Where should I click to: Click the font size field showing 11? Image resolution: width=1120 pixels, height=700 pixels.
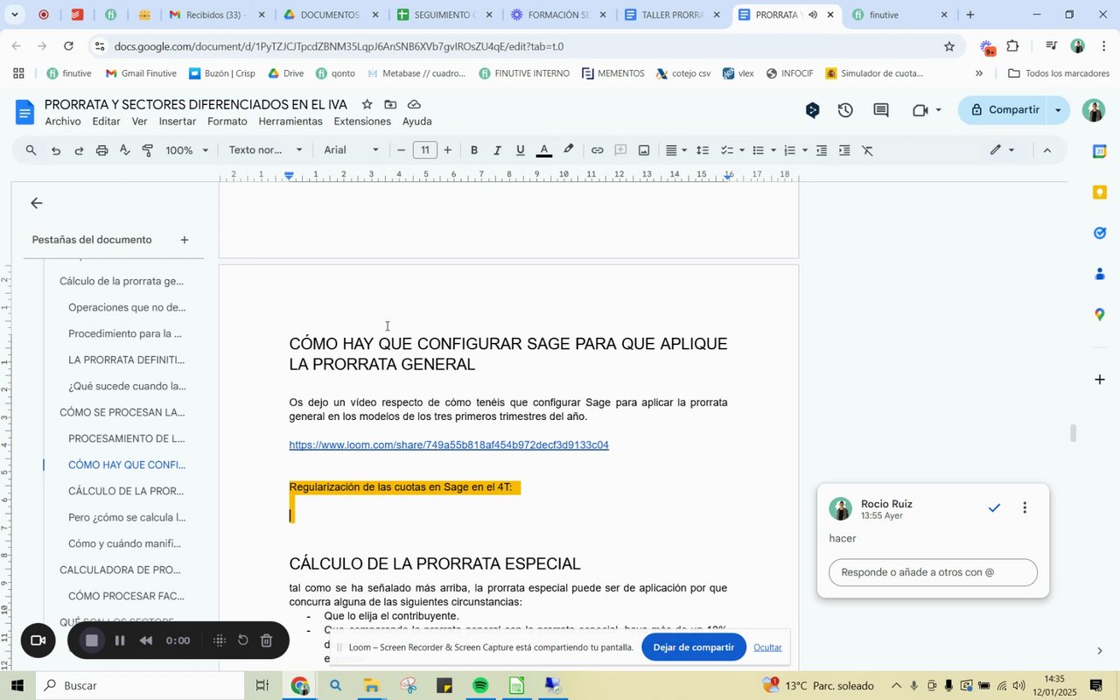tap(425, 150)
